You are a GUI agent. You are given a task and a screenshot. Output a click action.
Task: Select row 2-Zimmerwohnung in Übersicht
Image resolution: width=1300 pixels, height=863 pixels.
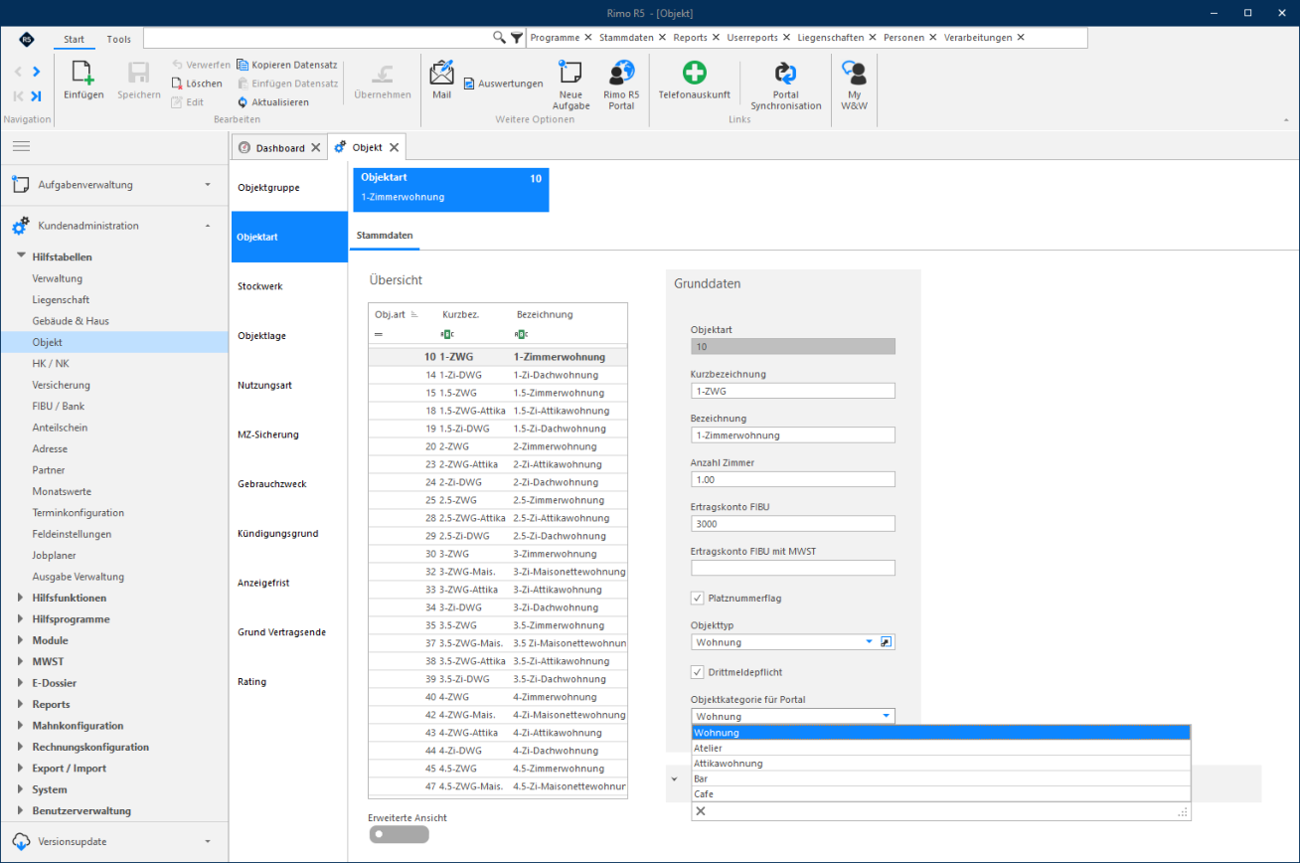click(498, 446)
